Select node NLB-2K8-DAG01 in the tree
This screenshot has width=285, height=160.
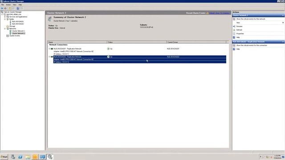point(18,21)
